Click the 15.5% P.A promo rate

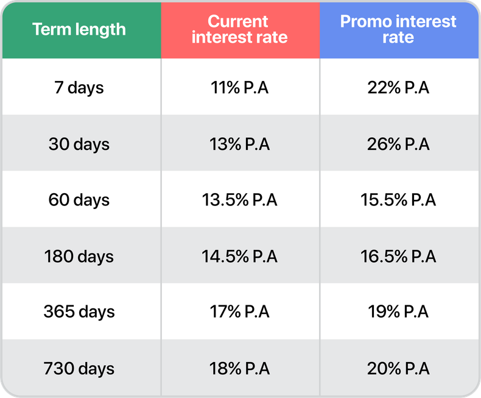click(398, 201)
